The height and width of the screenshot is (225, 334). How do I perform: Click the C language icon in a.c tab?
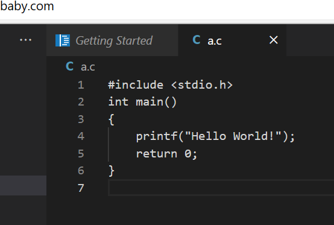coord(197,40)
